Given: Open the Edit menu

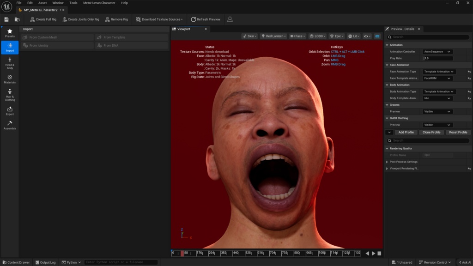Looking at the screenshot, I should point(30,3).
